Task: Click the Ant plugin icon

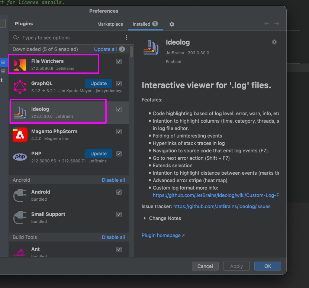Action: tap(20, 252)
